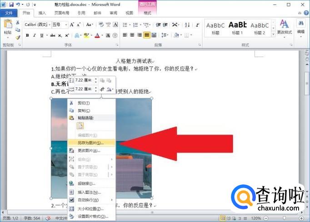Expand numbering list style dropdown
Screen dimensions: 310x222
click(140, 25)
